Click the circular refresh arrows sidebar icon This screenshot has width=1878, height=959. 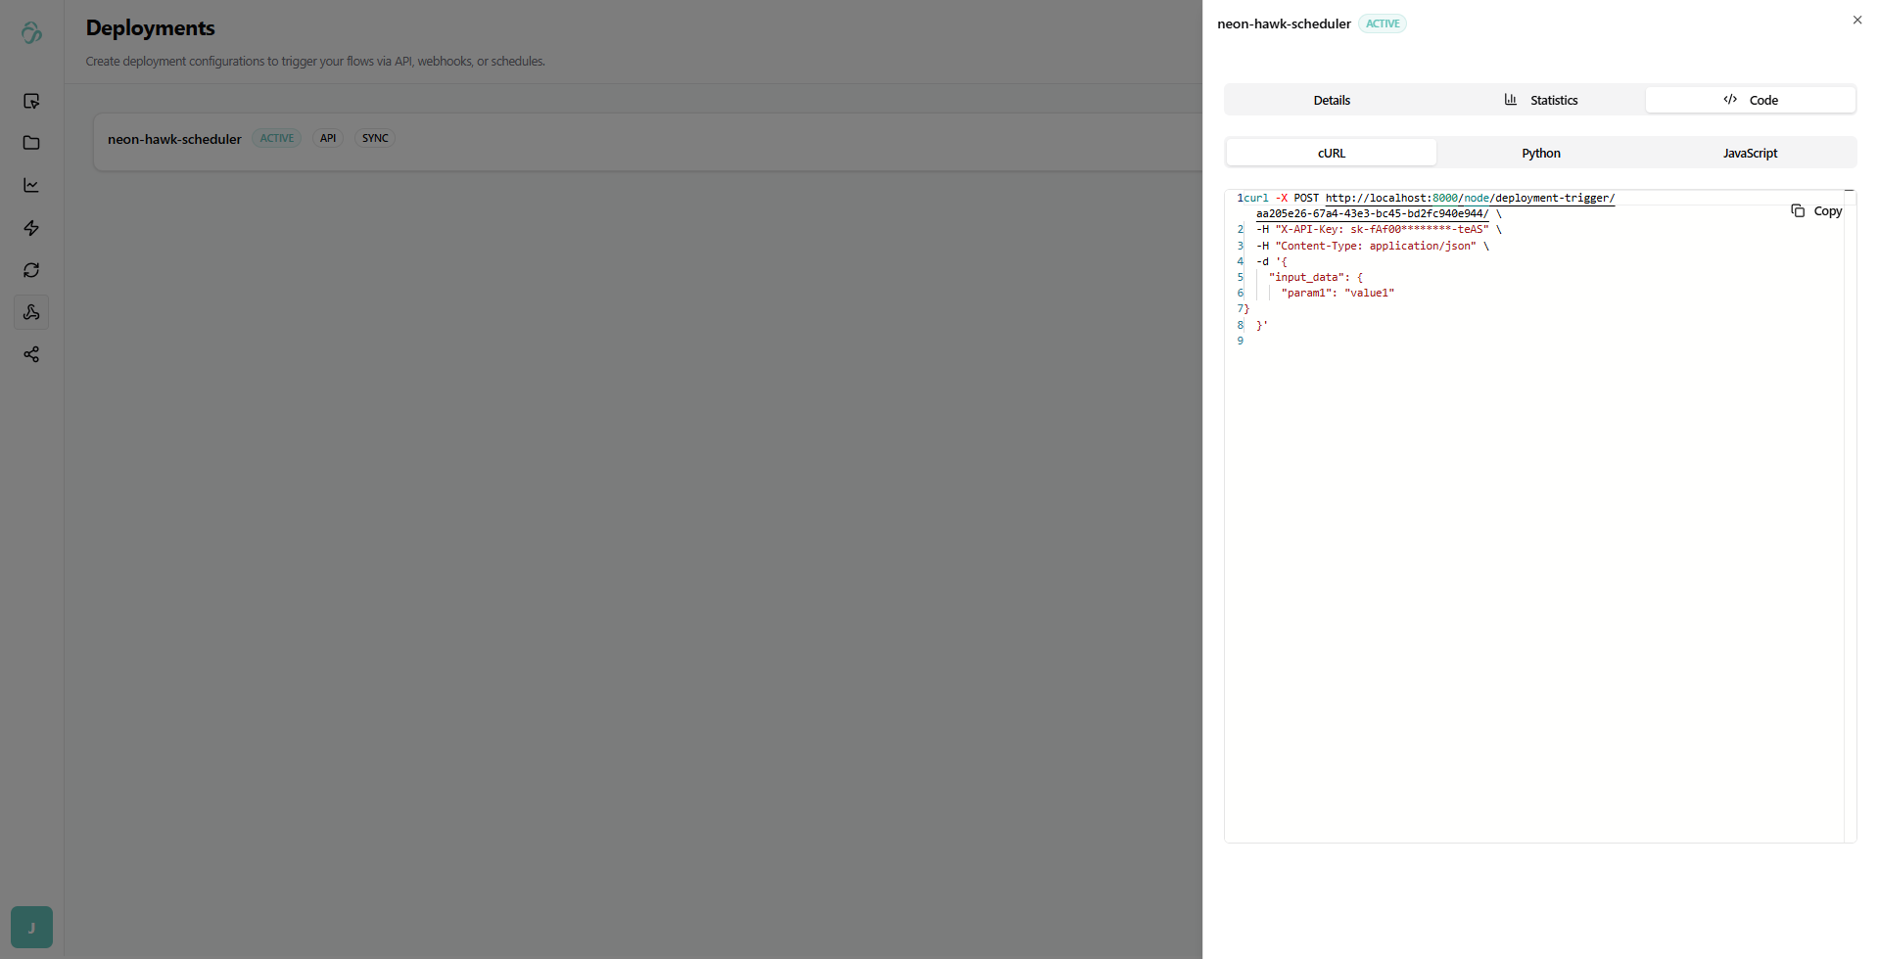(x=31, y=270)
